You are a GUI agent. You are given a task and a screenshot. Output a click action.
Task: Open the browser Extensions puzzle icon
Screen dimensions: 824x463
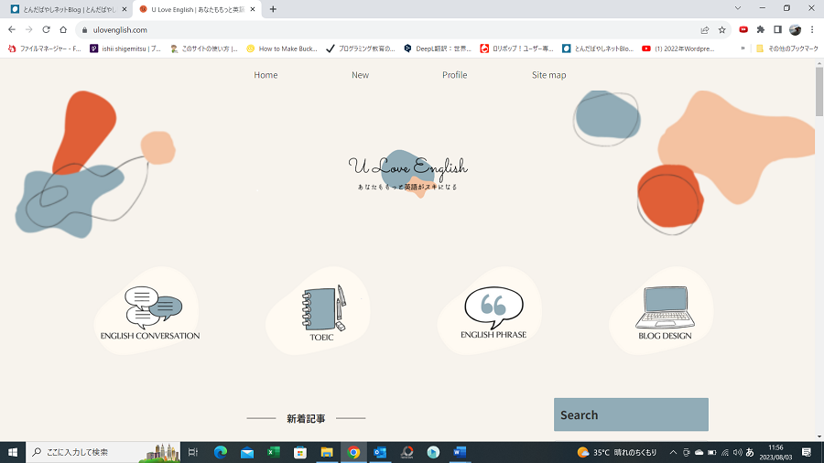[760, 29]
